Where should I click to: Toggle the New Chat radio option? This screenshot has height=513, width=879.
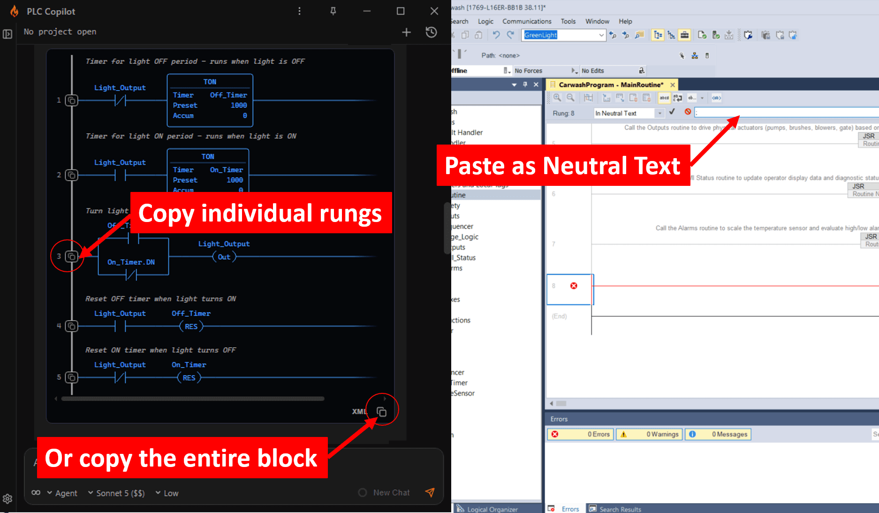(x=363, y=492)
